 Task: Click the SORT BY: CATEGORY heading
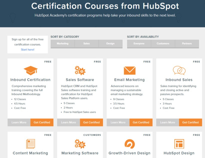(65, 37)
